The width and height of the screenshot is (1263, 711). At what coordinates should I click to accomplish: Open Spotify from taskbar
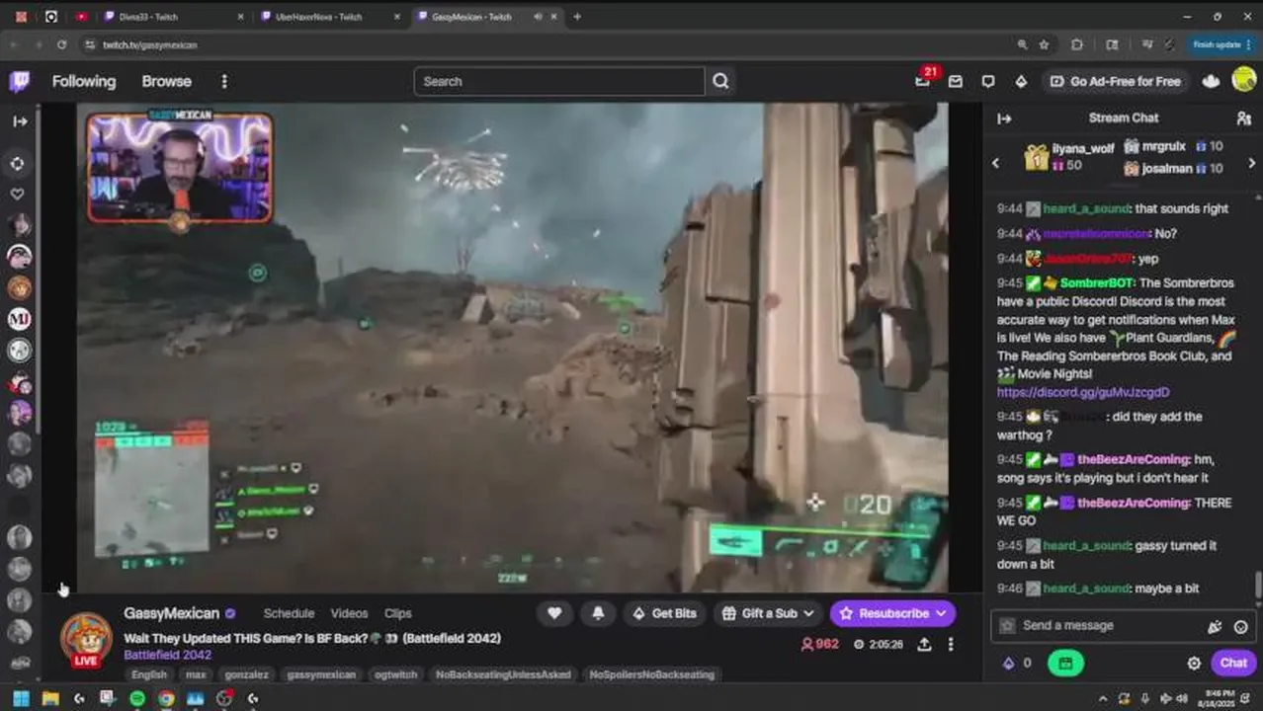click(x=137, y=698)
